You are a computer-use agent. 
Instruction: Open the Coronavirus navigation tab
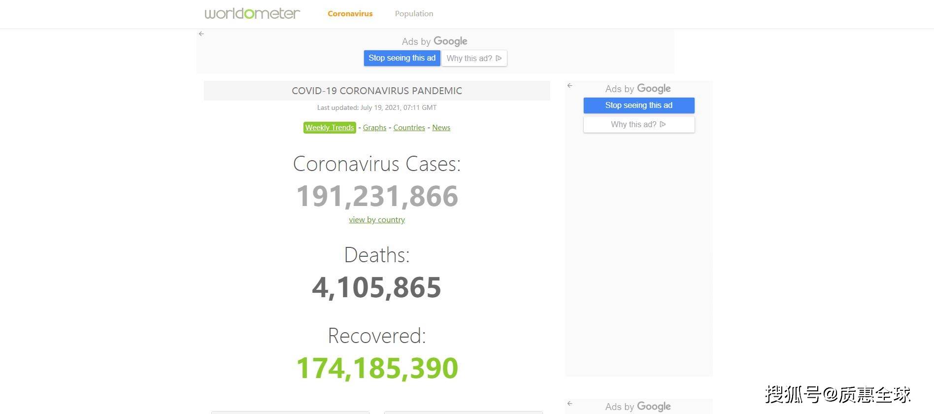[x=350, y=14]
